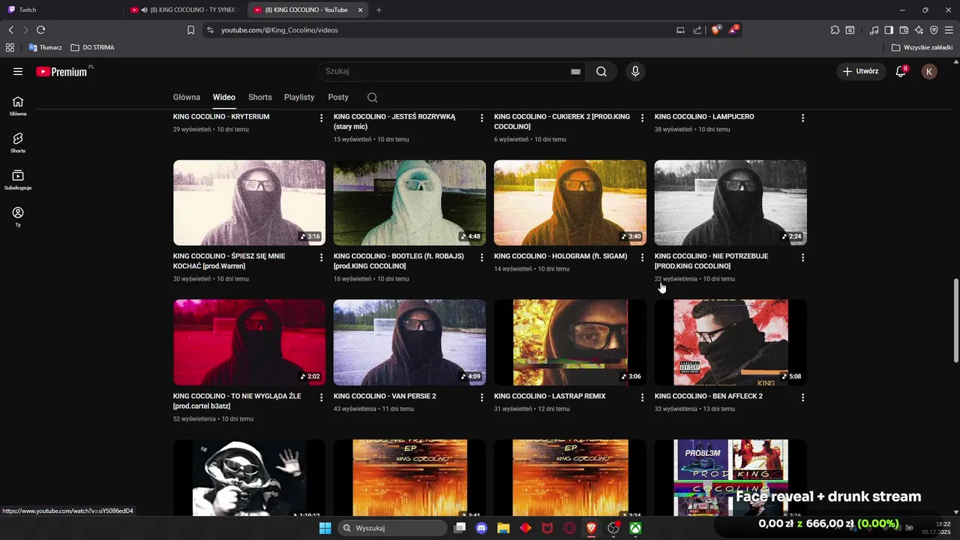Open options for VAN PERSIE 2 video
This screenshot has width=960, height=540.
click(x=481, y=397)
